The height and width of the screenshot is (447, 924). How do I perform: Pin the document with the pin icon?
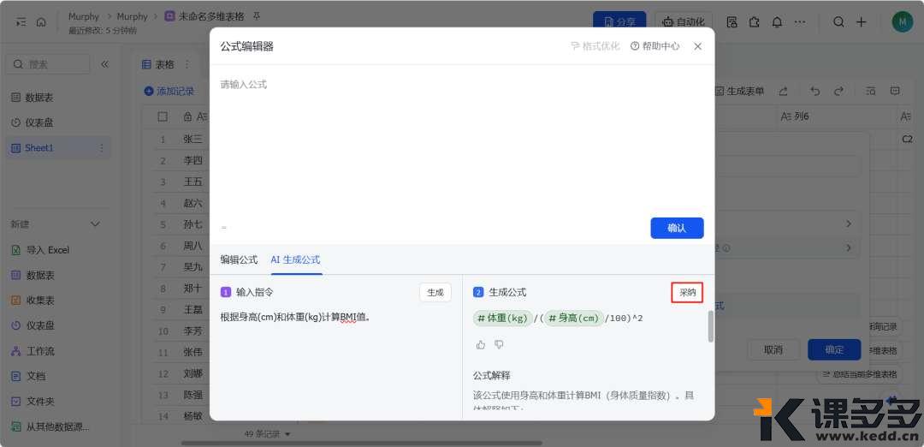pos(257,16)
